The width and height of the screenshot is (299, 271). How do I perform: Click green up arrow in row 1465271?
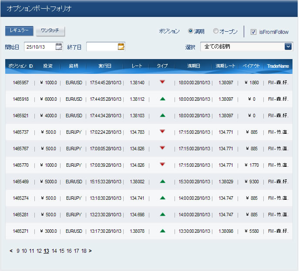(x=162, y=231)
